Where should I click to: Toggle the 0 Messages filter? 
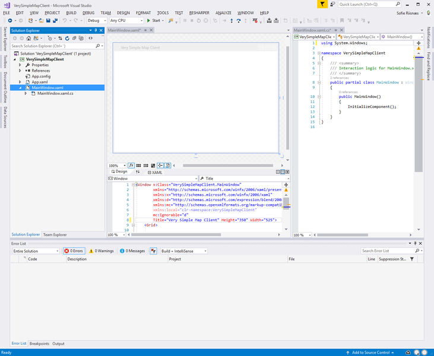[132, 251]
